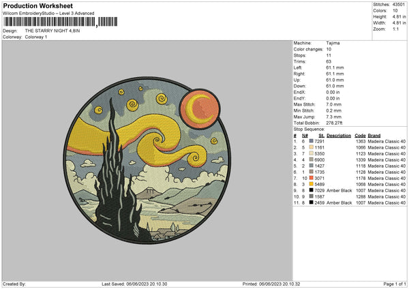Screen dimensions: 409x289
Task: Click stitch count 3071 in stop 7
Action: [x=319, y=178]
